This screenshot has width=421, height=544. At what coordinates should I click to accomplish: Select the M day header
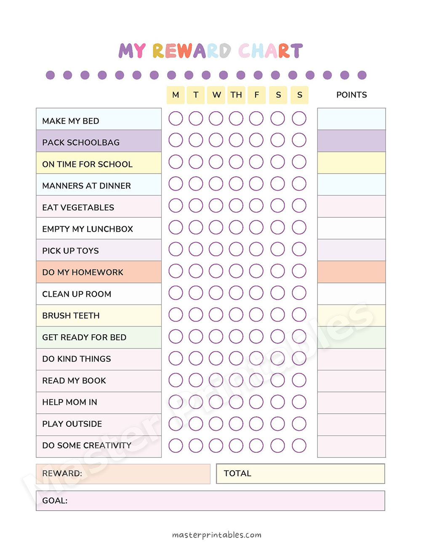(x=176, y=95)
